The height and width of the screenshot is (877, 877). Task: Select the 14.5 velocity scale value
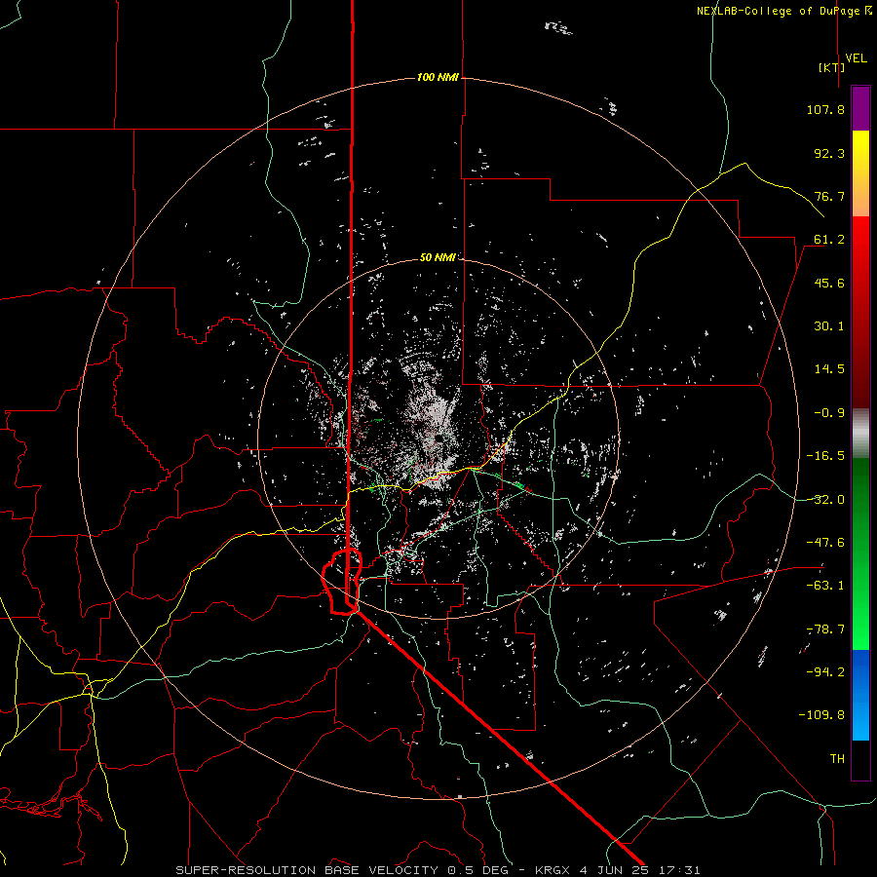pos(829,369)
